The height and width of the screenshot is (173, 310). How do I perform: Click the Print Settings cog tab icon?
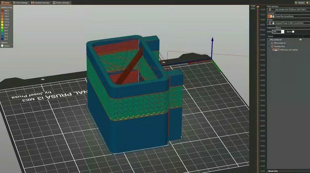[14, 3]
